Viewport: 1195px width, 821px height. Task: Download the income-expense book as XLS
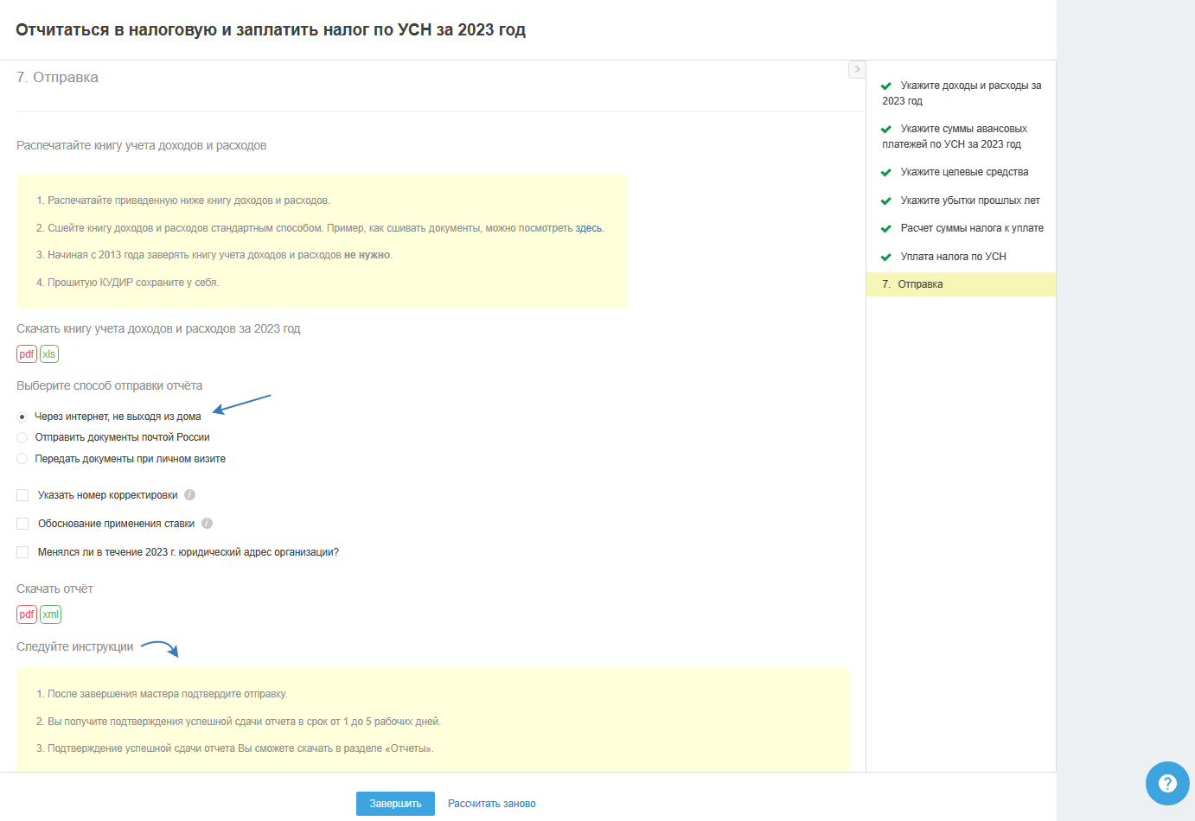click(49, 354)
